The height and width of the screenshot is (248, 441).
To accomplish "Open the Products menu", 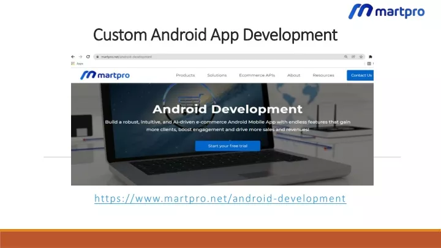I will [186, 75].
